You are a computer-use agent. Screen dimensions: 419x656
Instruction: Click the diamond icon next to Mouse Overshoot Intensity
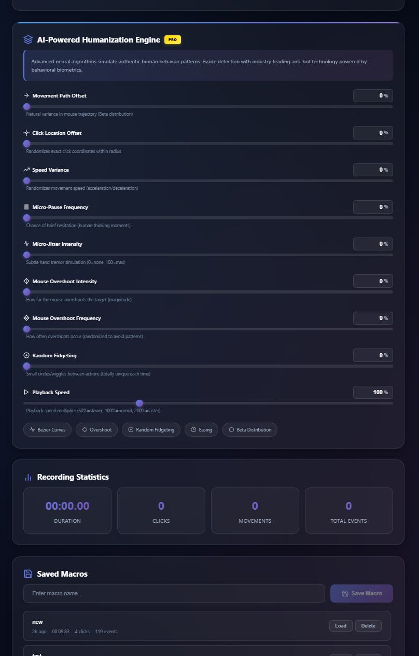click(x=26, y=281)
